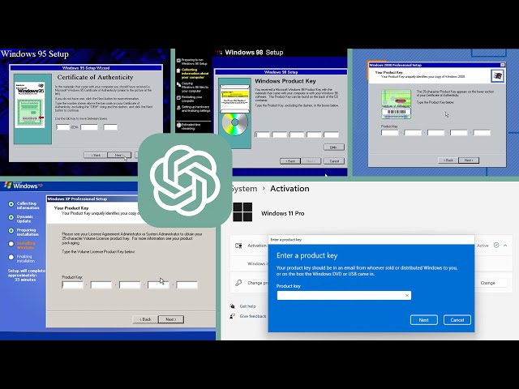Image resolution: width=519 pixels, height=389 pixels.
Task: Click the Copying Windows 98 files icon
Action: click(178, 84)
